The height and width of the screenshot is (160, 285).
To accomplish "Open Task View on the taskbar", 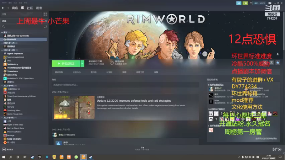I will coord(25,157).
